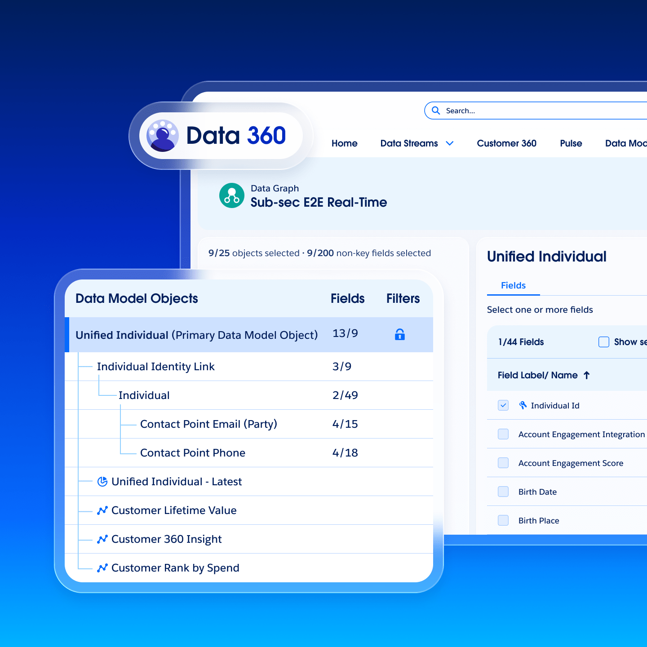Select the Individual Identity Link row
This screenshot has height=647, width=647.
point(249,367)
